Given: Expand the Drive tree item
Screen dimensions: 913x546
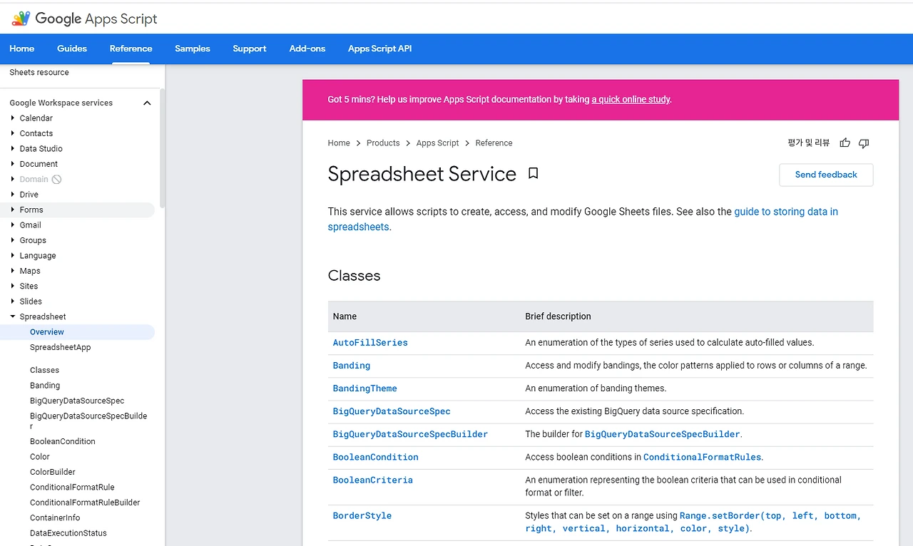Looking at the screenshot, I should (13, 195).
